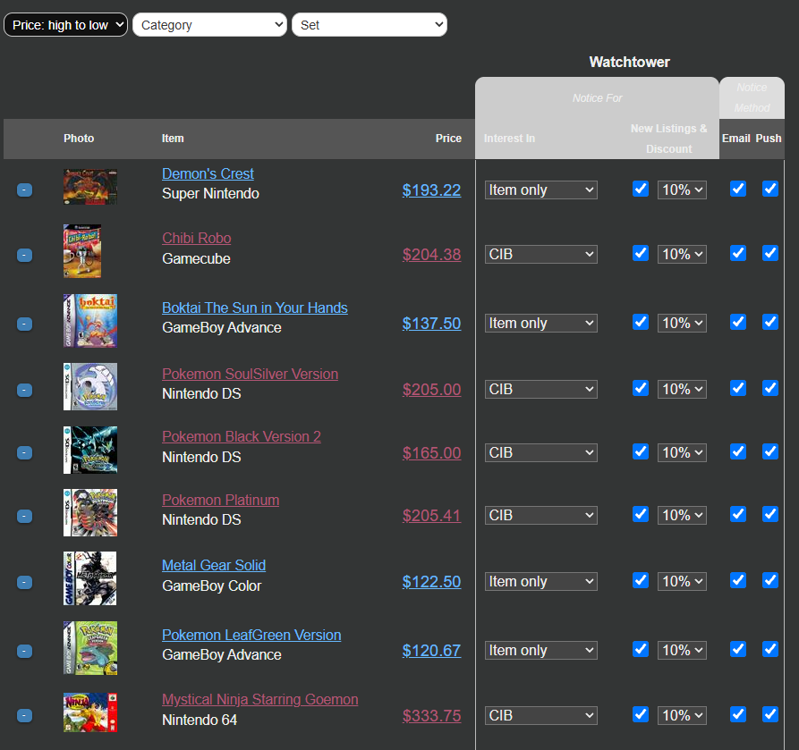
Task: Click the Price column header
Action: (x=448, y=138)
